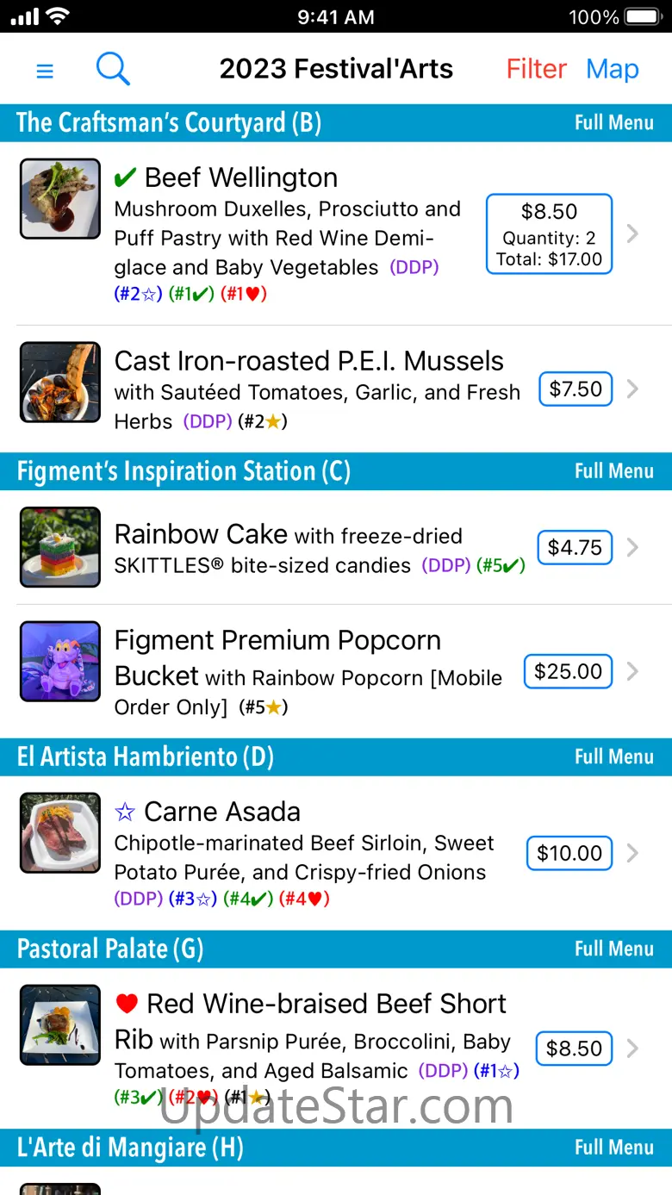This screenshot has width=672, height=1195.
Task: Open the Rainbow Cake photo
Action: (60, 547)
